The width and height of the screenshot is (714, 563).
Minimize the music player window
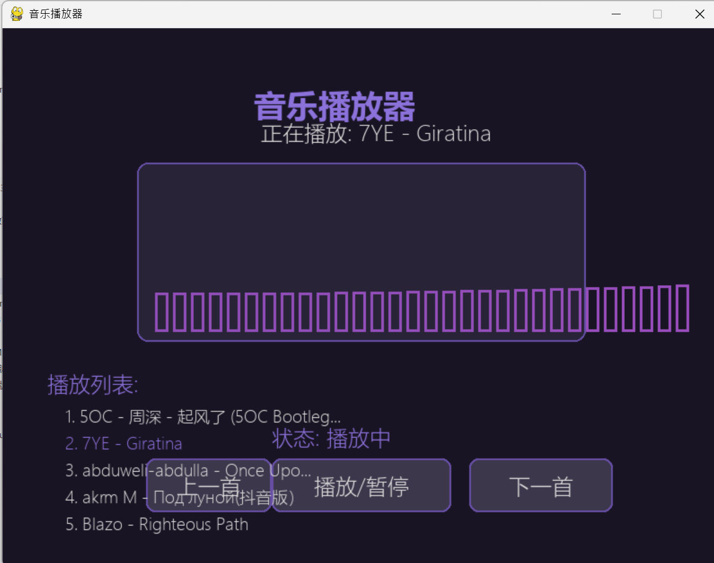(x=616, y=13)
